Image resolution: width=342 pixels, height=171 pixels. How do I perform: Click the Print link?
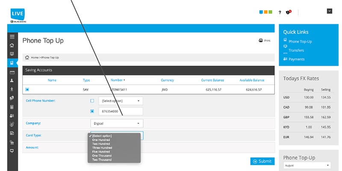(267, 41)
